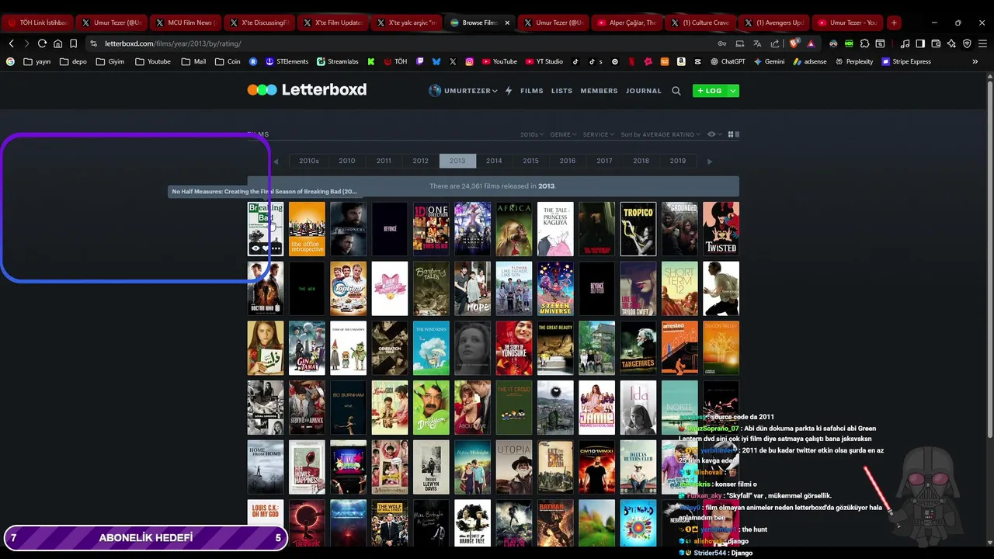Open the Perplexity bookmark
The height and width of the screenshot is (559, 994).
coord(854,61)
